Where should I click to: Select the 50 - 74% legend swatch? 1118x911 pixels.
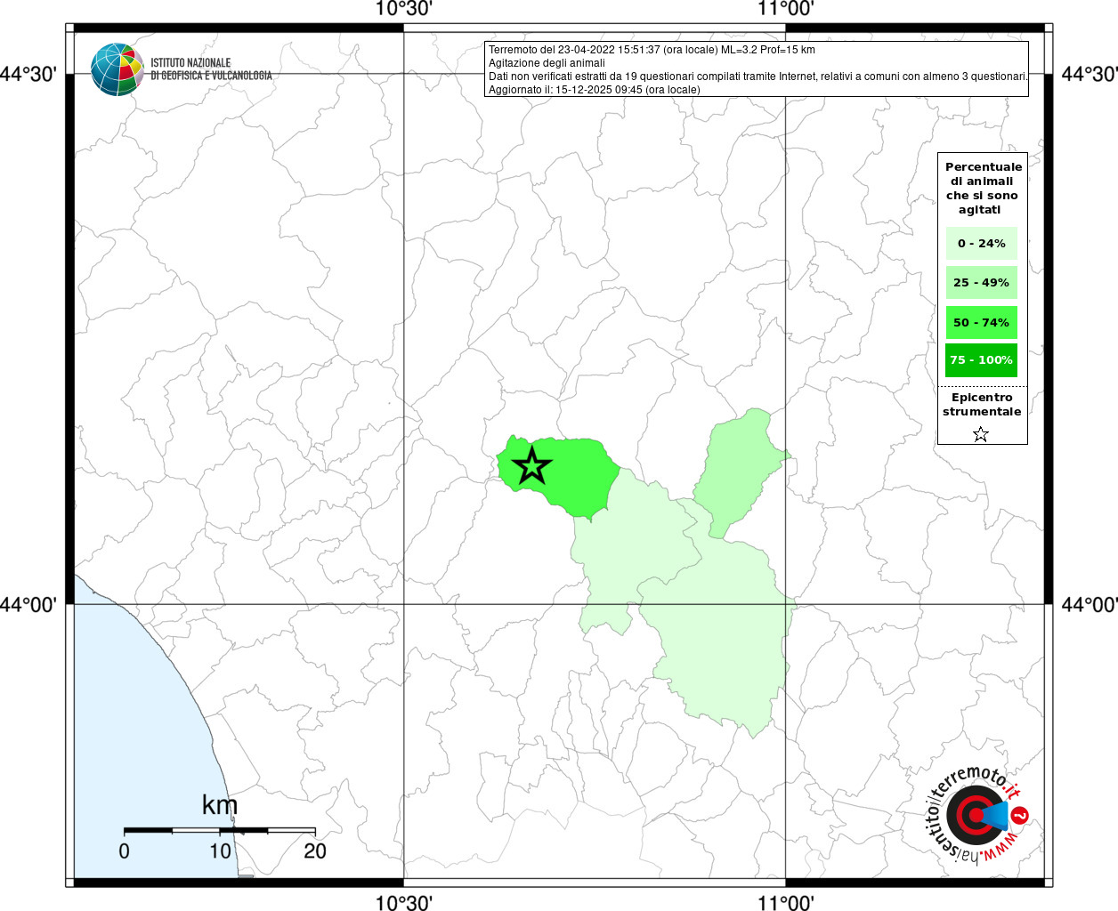coord(982,322)
